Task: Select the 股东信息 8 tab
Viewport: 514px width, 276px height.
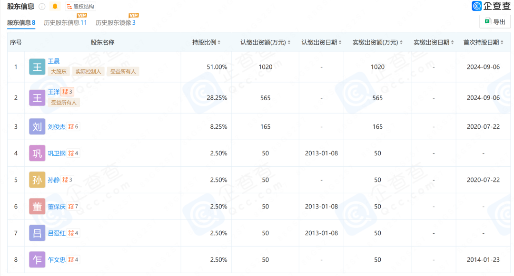Action: pyautogui.click(x=21, y=23)
